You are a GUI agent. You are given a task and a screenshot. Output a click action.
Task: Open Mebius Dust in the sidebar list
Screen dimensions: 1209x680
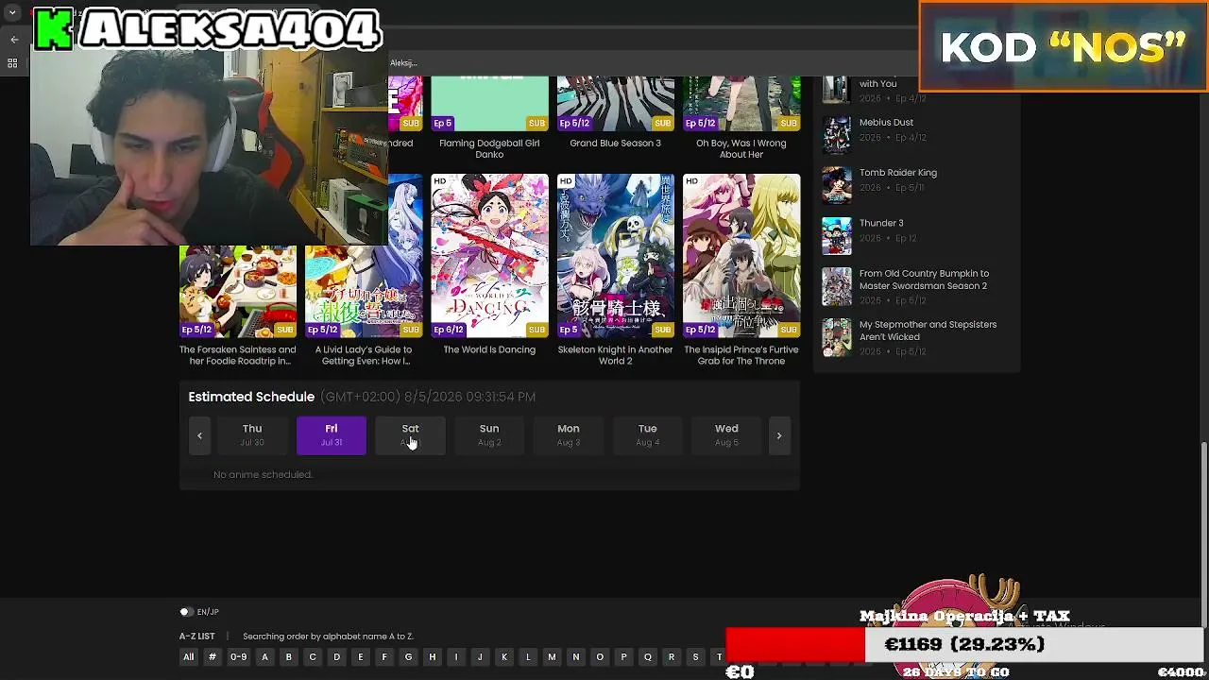[x=886, y=122]
